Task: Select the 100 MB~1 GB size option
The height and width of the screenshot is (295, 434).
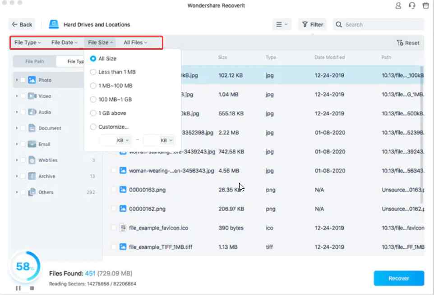Action: click(x=93, y=100)
